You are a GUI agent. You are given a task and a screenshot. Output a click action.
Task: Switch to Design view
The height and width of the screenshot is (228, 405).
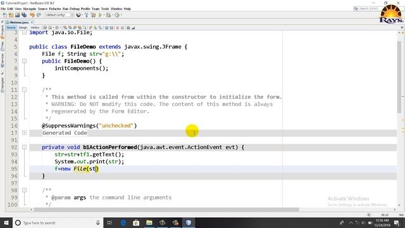[x=23, y=28]
